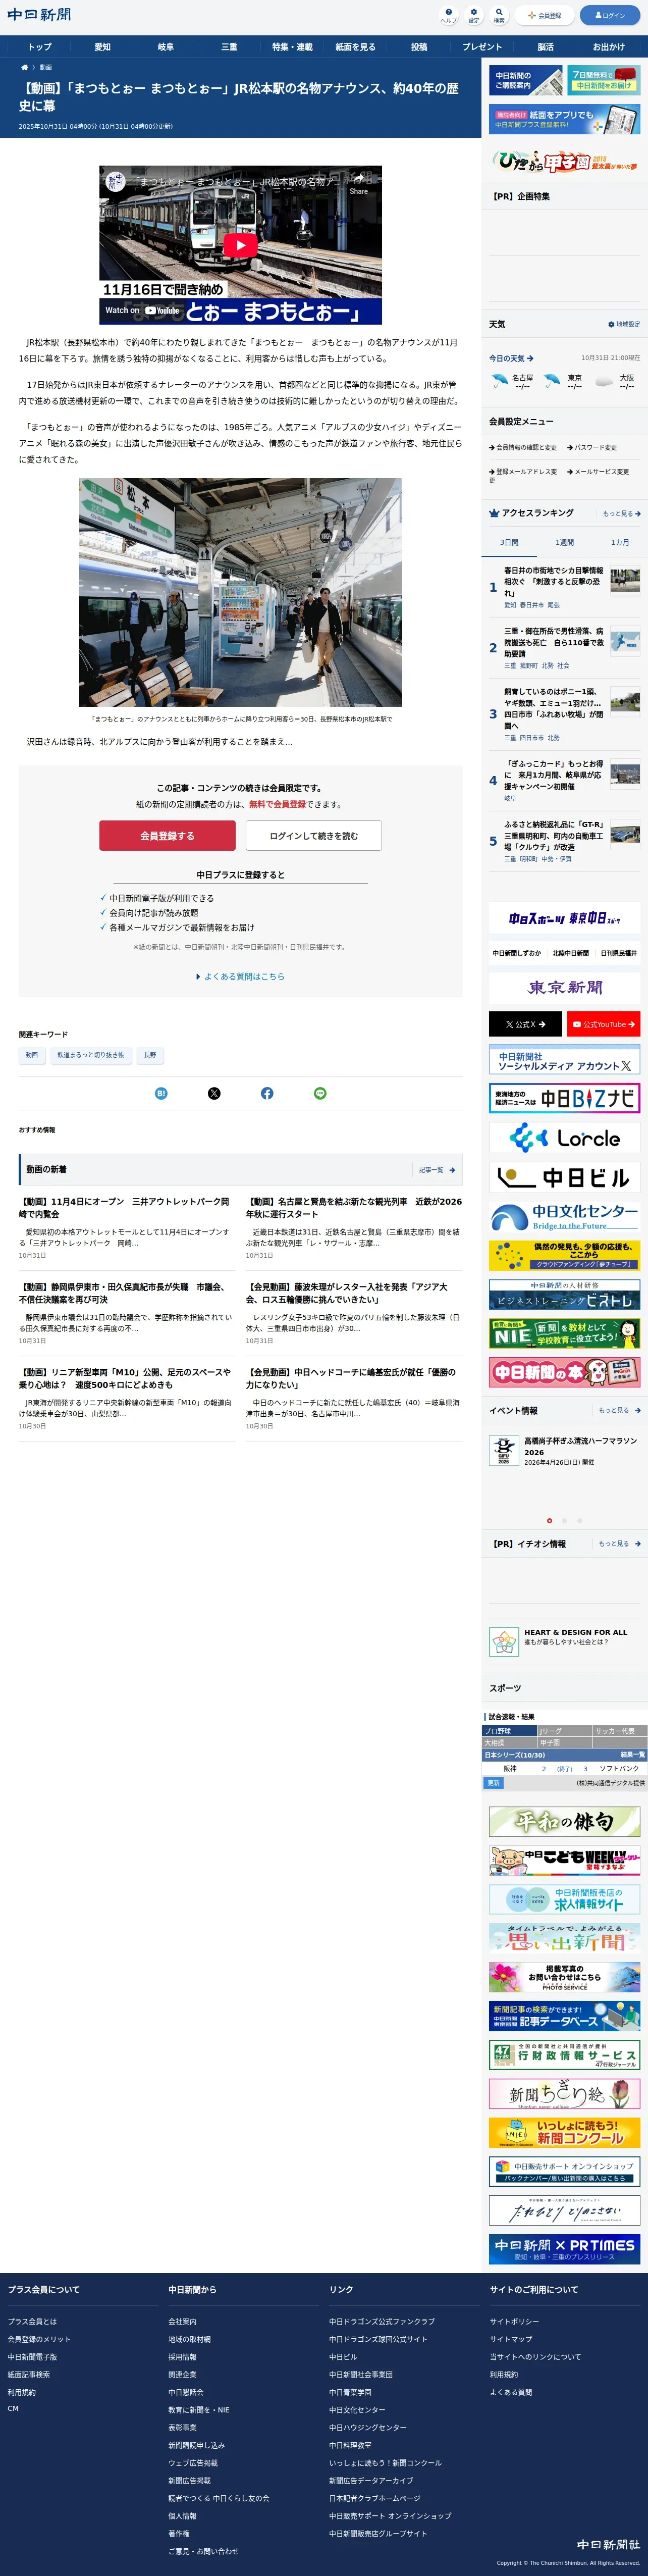
Task: Open 三井アウトレットパーク岡崎 video article
Action: pyautogui.click(x=125, y=1208)
